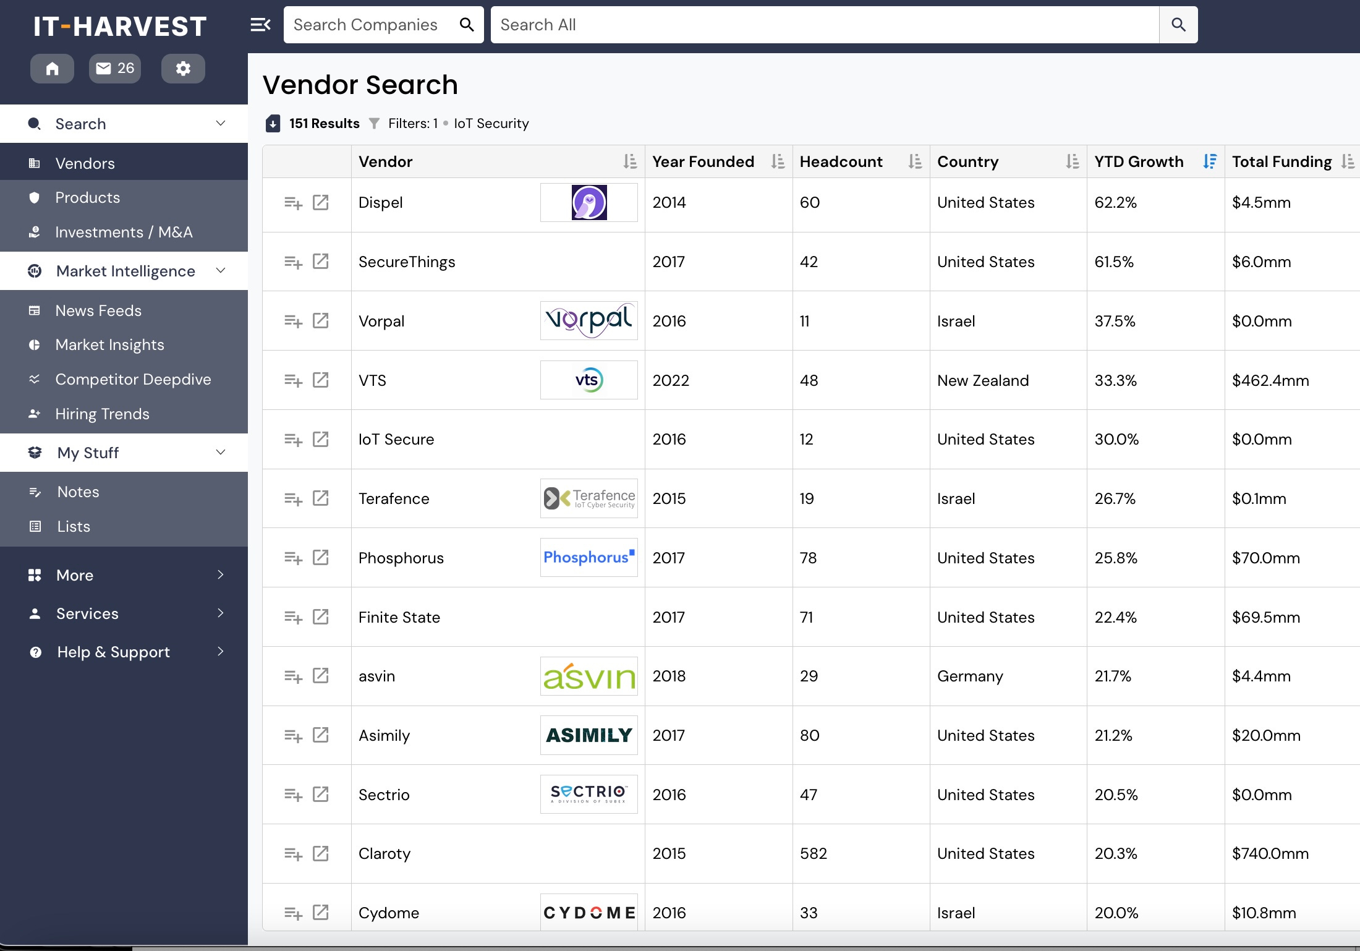Add Dispel to a list

pos(293,203)
